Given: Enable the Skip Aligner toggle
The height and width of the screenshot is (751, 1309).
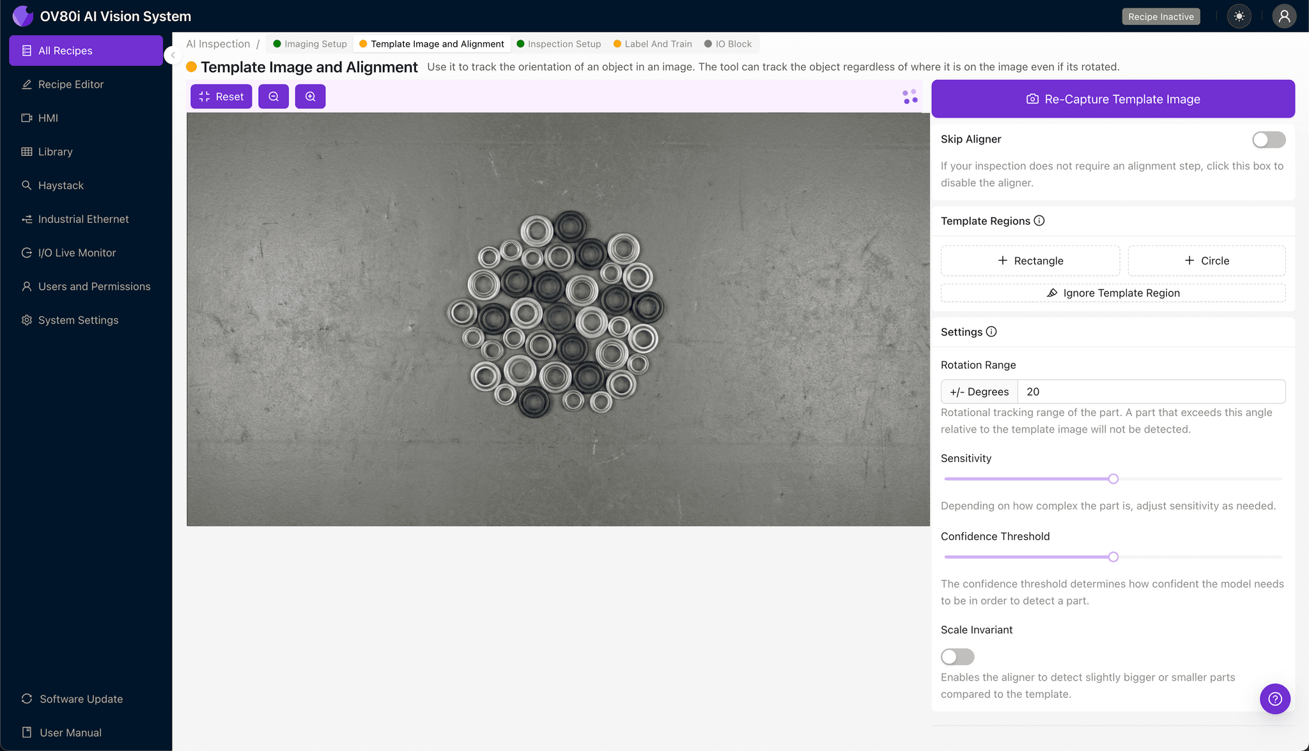Looking at the screenshot, I should coord(1269,139).
